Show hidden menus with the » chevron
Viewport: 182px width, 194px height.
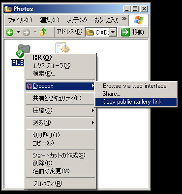tap(124, 18)
